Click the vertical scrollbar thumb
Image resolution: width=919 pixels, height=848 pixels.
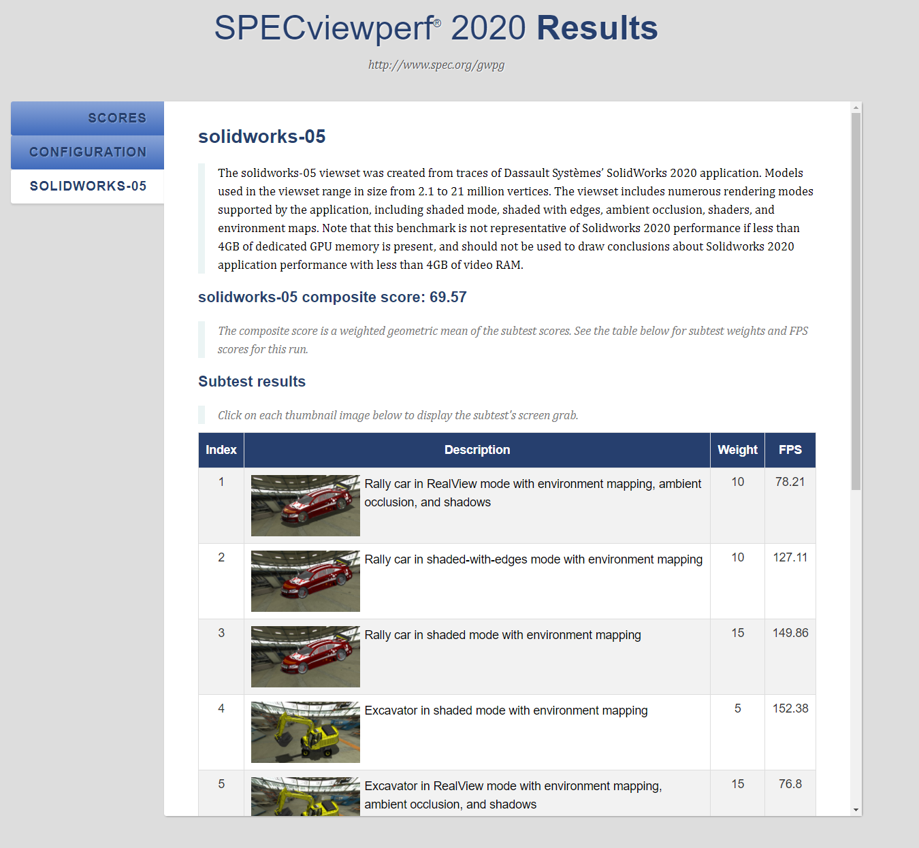[856, 299]
